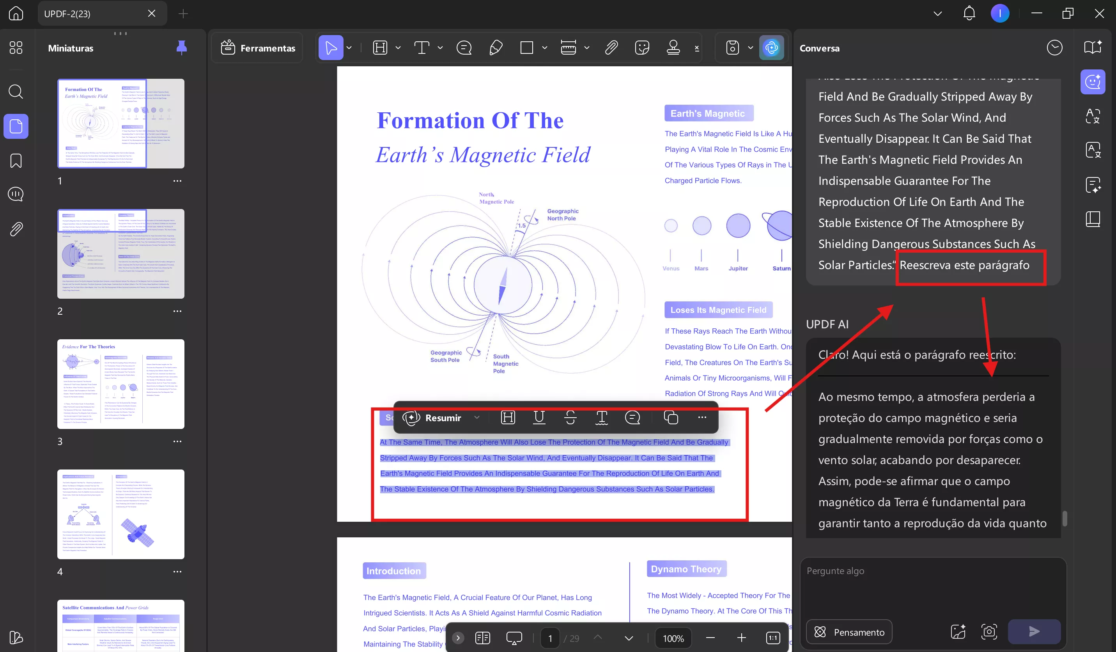Click the save document icon

click(732, 48)
